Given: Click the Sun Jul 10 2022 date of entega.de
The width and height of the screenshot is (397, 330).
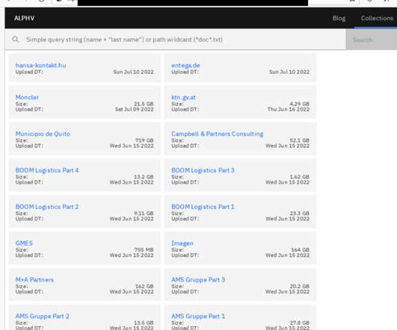Looking at the screenshot, I should (x=289, y=72).
